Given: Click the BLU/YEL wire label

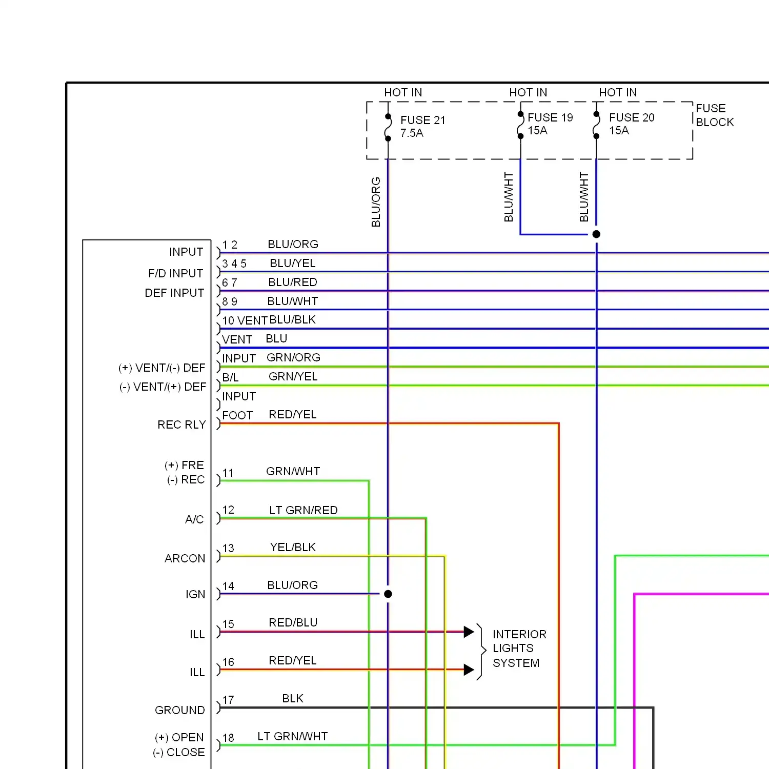Looking at the screenshot, I should (293, 263).
